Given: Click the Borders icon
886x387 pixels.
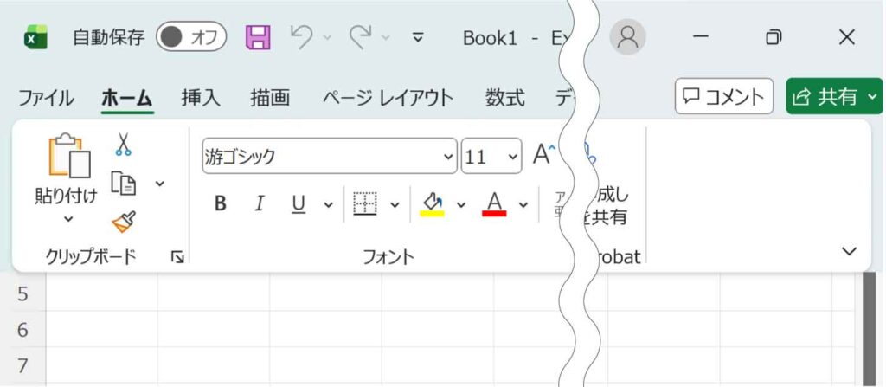Looking at the screenshot, I should pyautogui.click(x=365, y=203).
